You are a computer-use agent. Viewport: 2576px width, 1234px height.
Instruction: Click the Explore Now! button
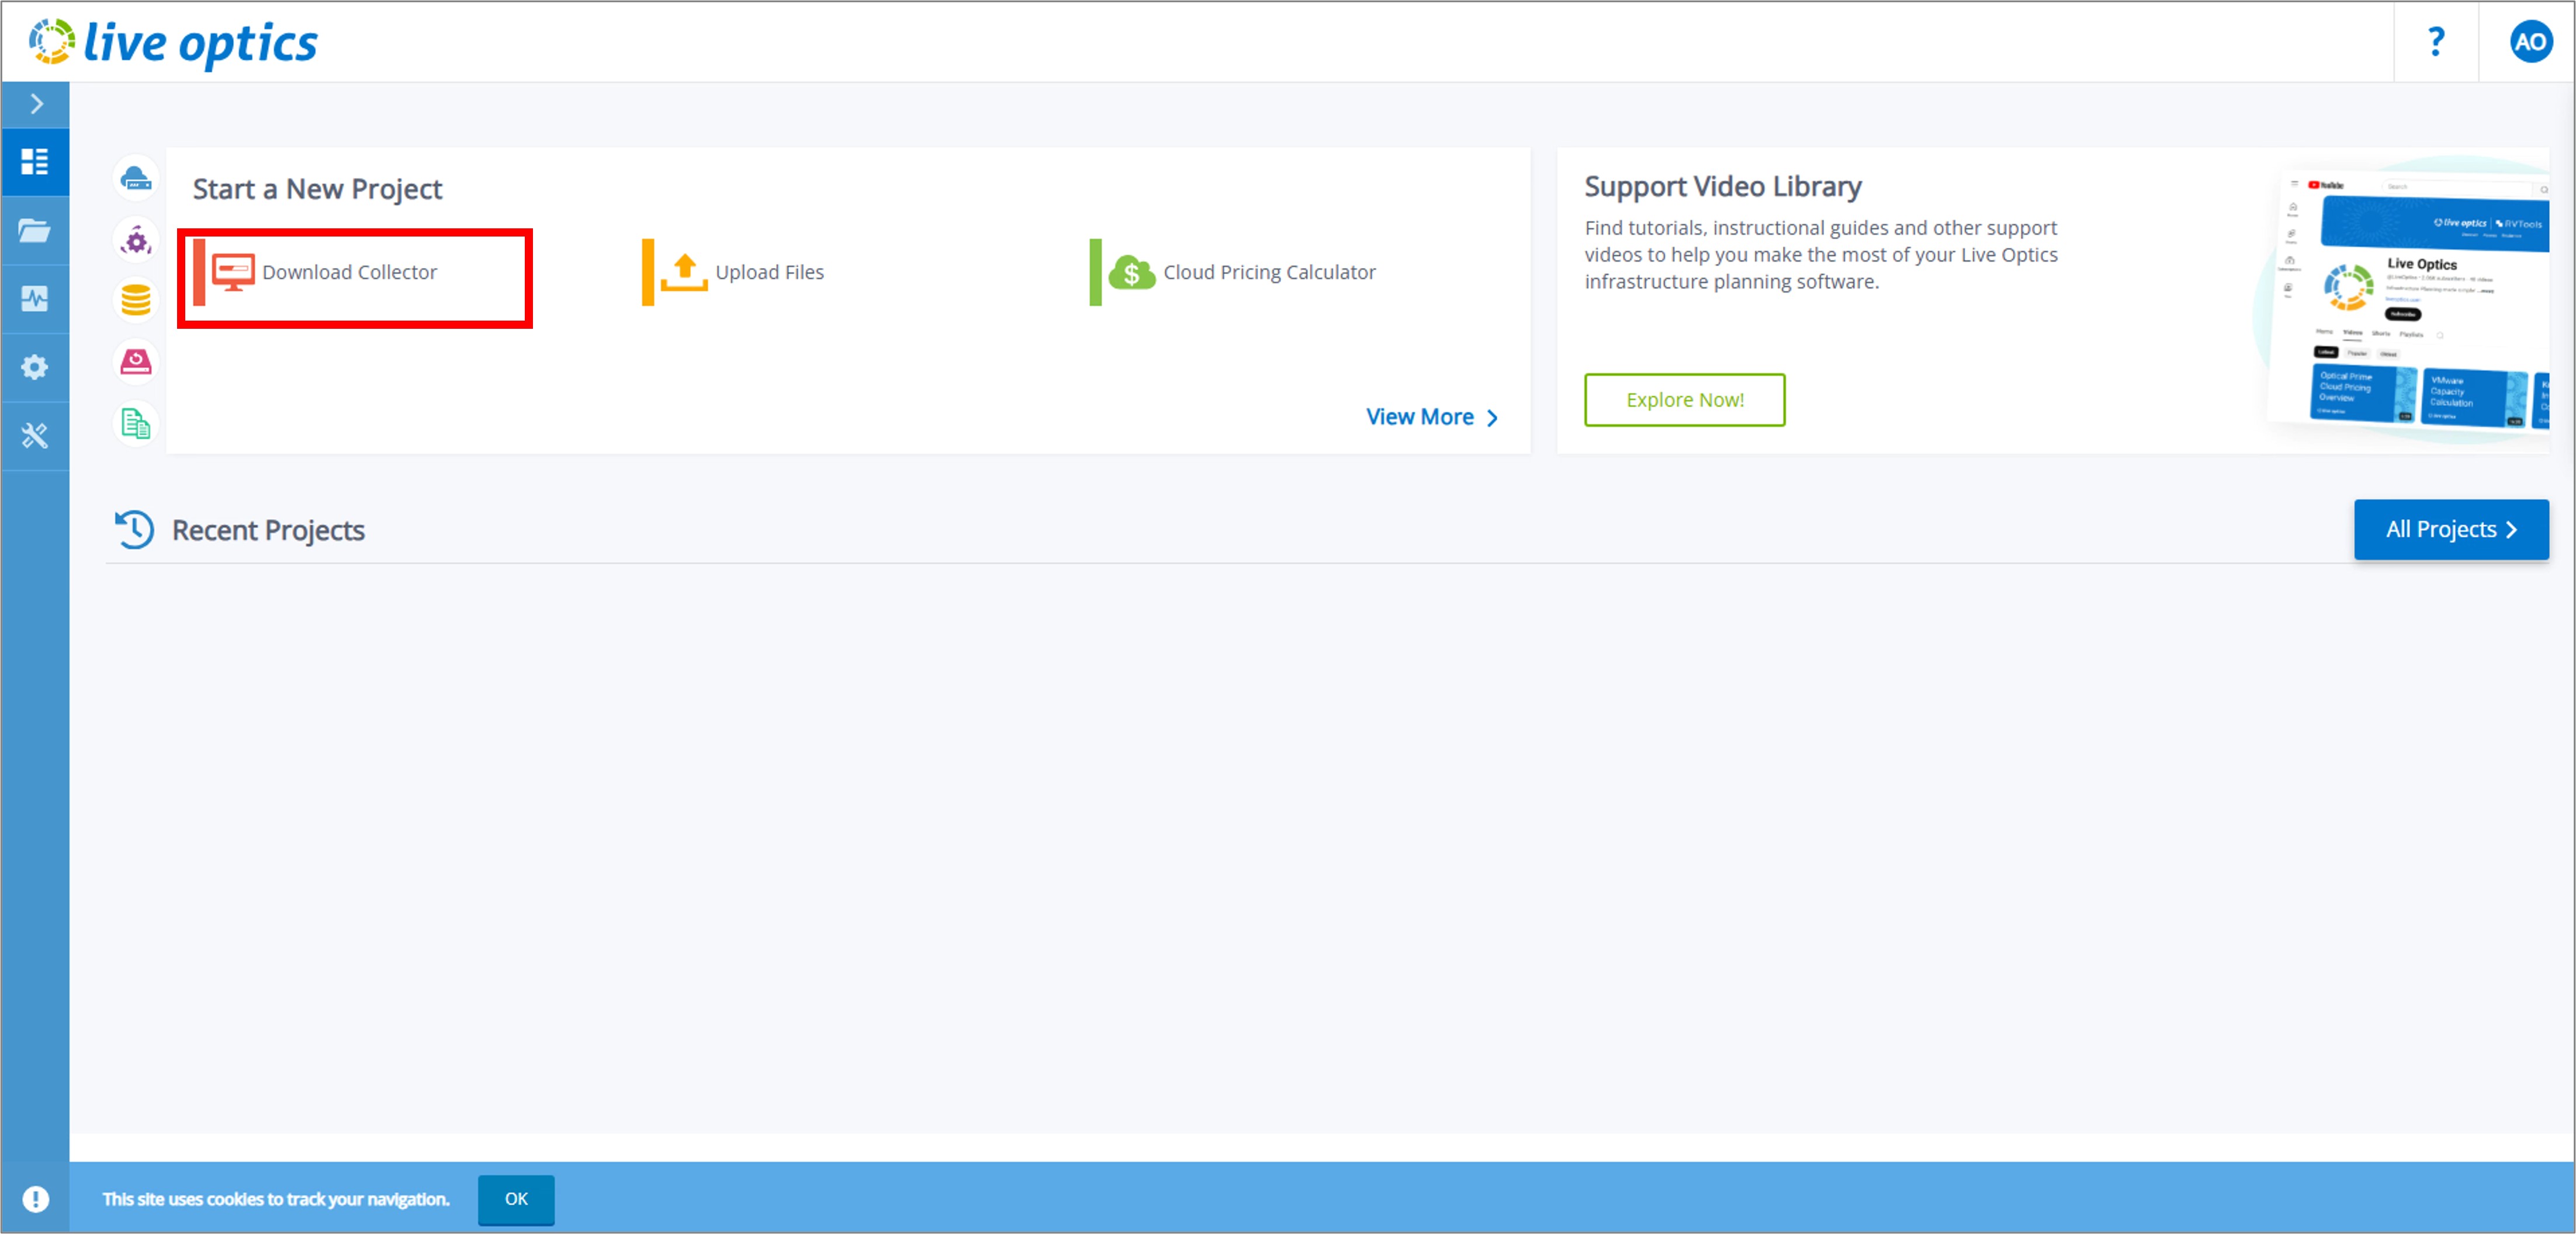[x=1684, y=399]
